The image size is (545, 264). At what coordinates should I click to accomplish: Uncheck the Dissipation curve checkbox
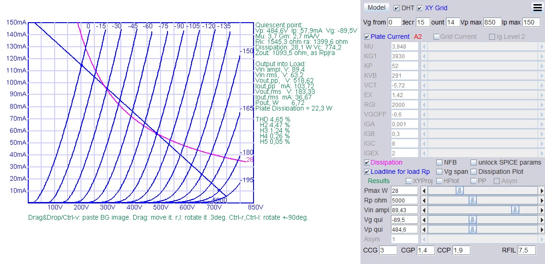click(x=367, y=163)
